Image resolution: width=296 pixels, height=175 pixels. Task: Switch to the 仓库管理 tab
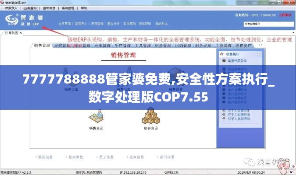tap(103, 45)
